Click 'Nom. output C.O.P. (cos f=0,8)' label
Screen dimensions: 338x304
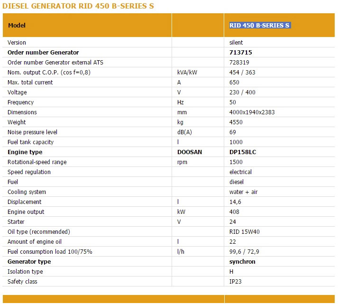(x=49, y=72)
